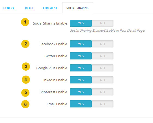Disable Linkedin Enable with NO

point(103,80)
